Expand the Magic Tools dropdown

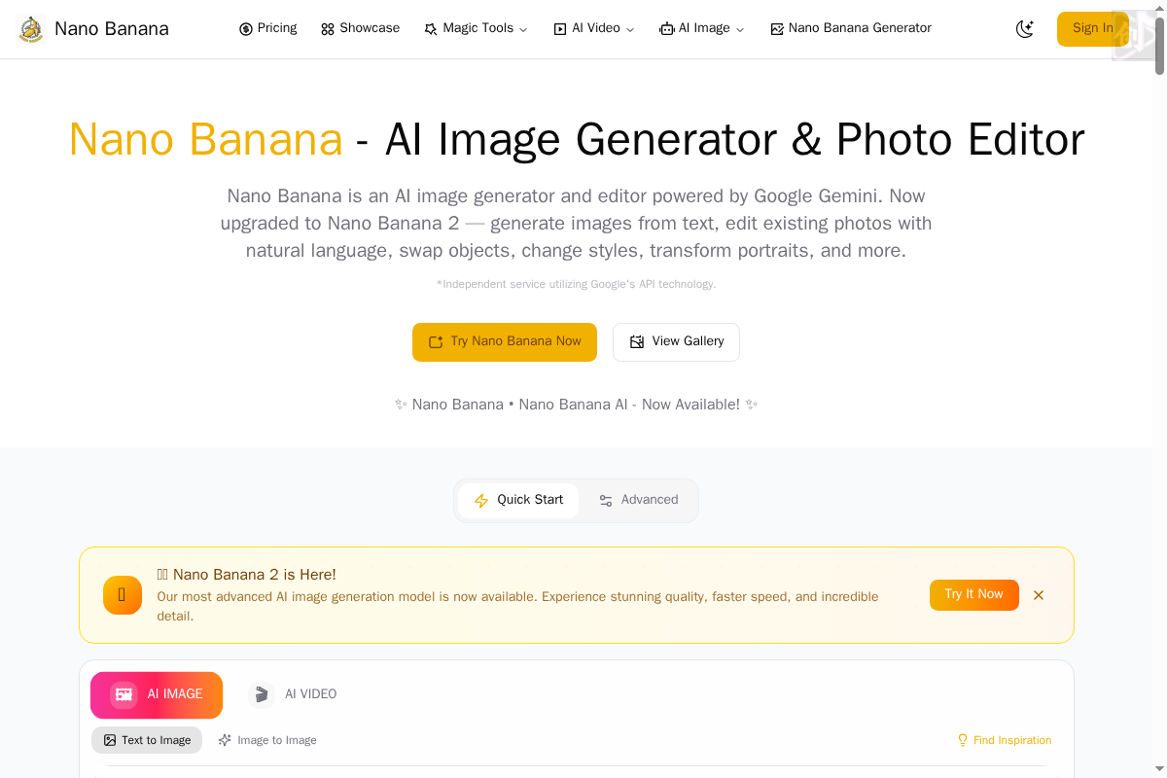[x=476, y=29]
